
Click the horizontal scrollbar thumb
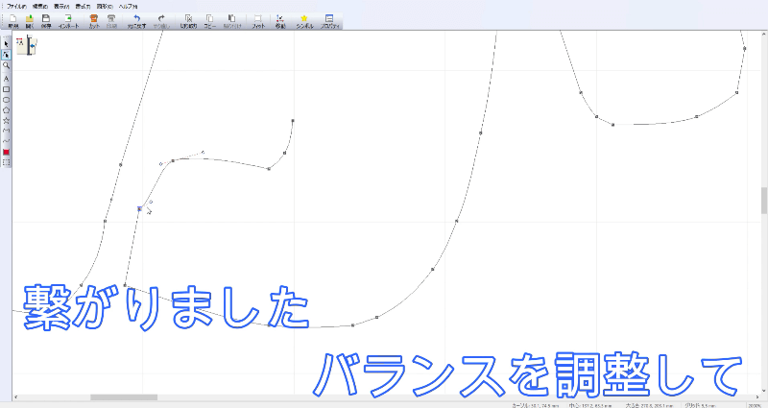[x=124, y=397]
